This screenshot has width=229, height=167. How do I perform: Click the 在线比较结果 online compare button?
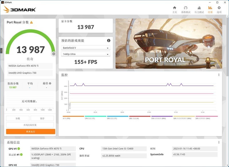tap(30, 124)
